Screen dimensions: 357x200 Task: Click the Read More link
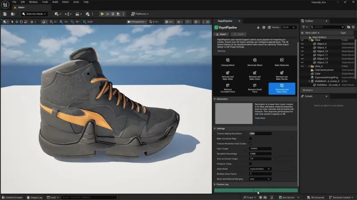[260, 118]
